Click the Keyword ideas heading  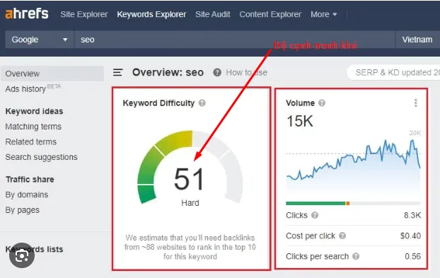[x=34, y=111]
